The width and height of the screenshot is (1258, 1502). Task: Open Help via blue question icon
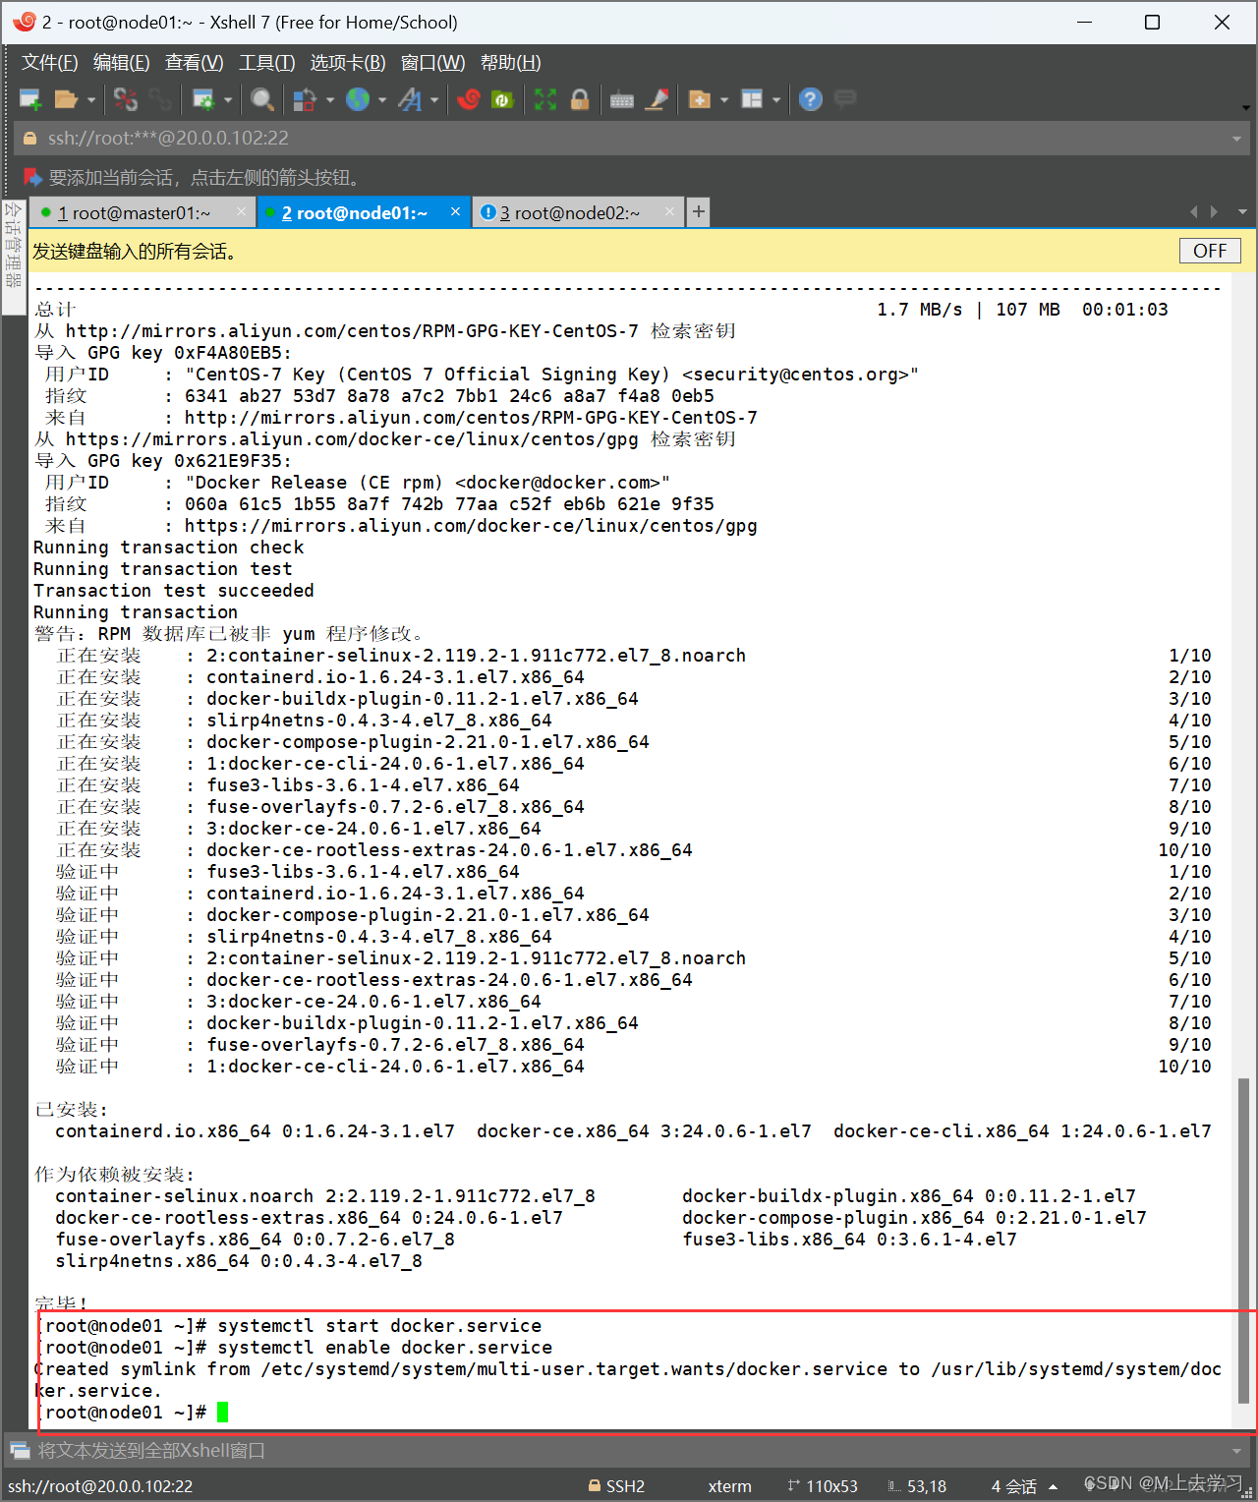(x=811, y=99)
